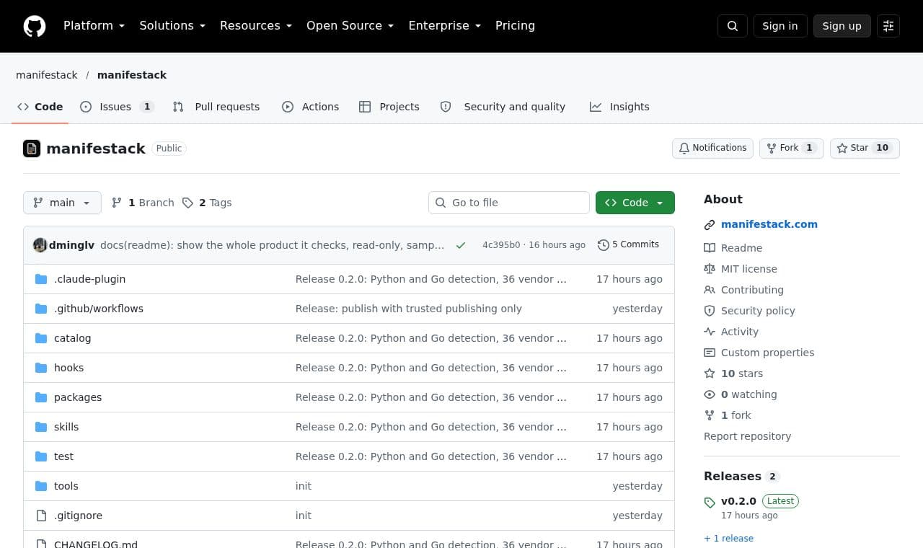
Task: Click the eye icon beside 0 watching
Action: point(710,394)
